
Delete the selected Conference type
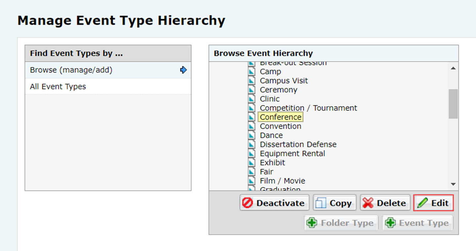pyautogui.click(x=385, y=203)
